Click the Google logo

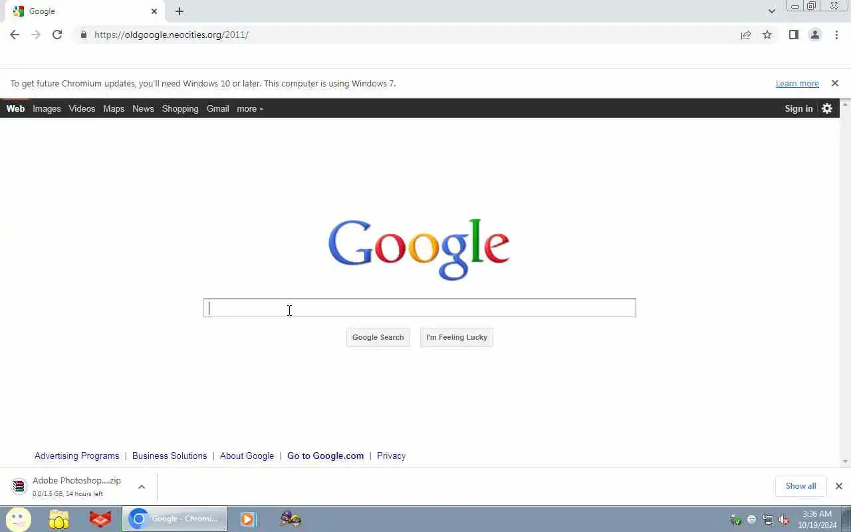click(x=419, y=249)
